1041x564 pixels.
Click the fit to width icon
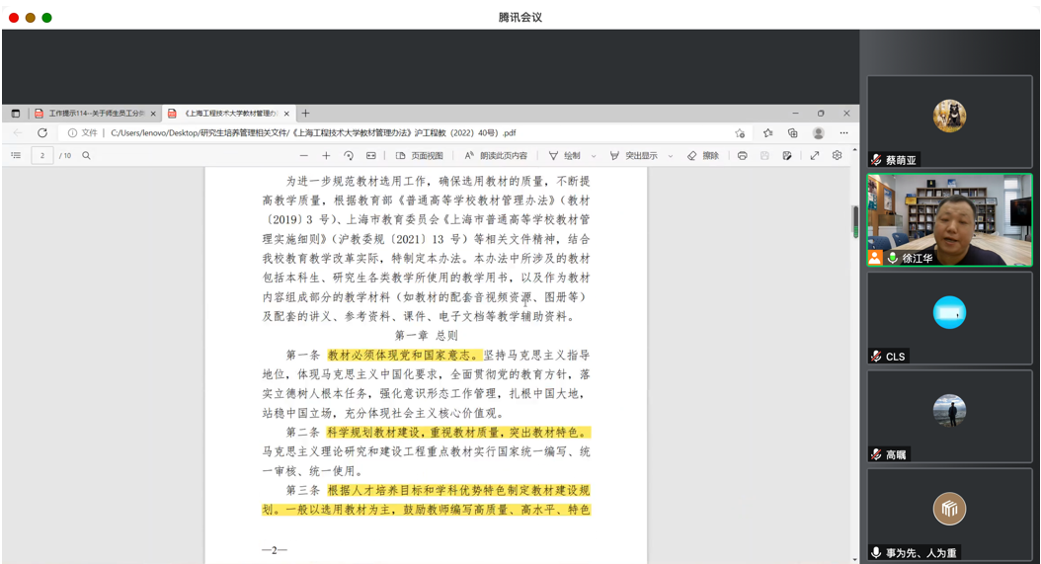[371, 156]
